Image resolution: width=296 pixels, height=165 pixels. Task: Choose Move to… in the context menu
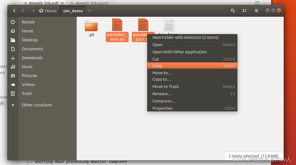[192, 73]
